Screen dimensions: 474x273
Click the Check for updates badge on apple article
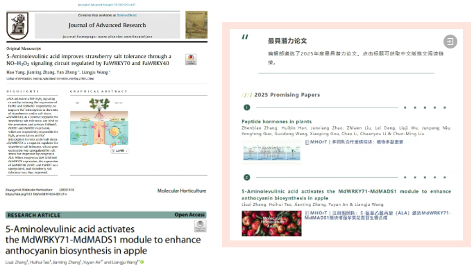(201, 226)
